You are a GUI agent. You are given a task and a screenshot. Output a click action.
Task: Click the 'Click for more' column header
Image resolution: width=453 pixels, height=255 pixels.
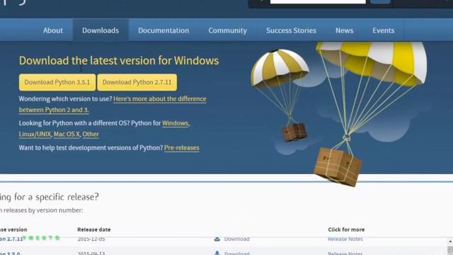coord(346,229)
